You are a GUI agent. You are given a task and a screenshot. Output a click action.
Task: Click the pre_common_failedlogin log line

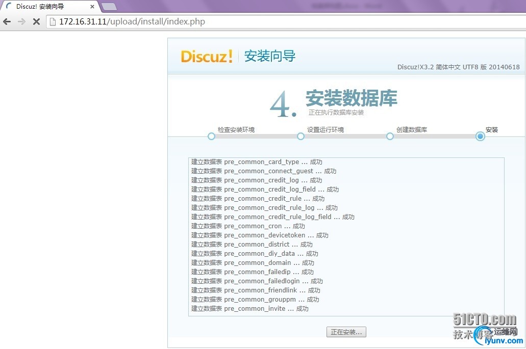(257, 281)
